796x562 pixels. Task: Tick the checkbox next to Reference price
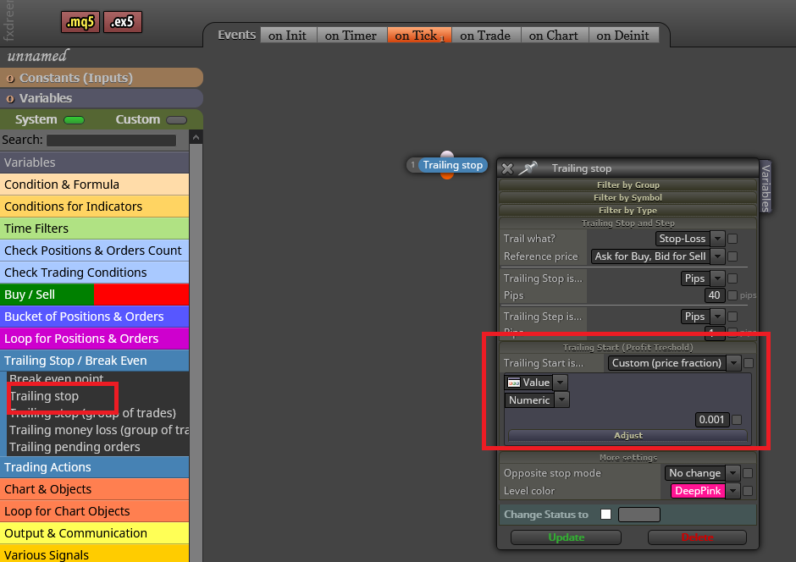click(x=732, y=256)
